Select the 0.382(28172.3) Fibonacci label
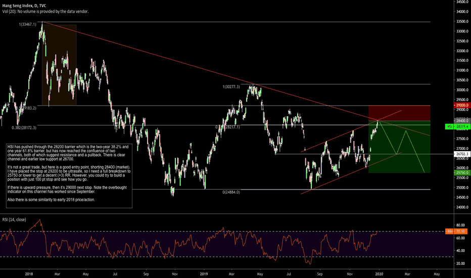 pyautogui.click(x=24, y=128)
